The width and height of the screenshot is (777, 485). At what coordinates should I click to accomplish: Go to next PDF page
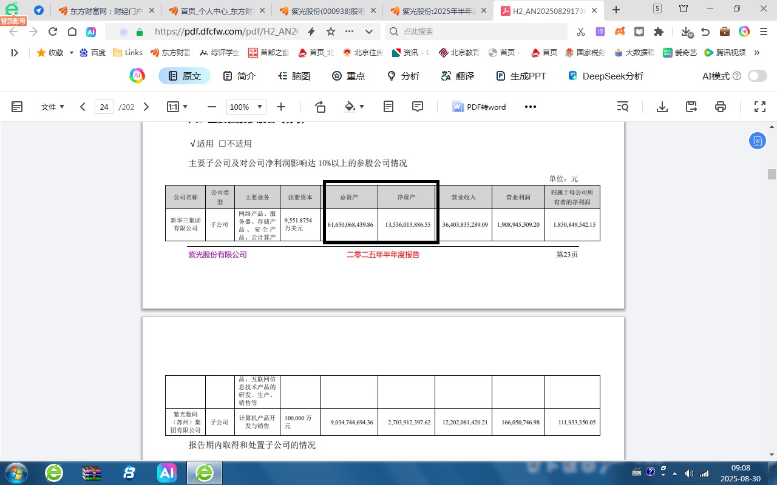coord(146,107)
